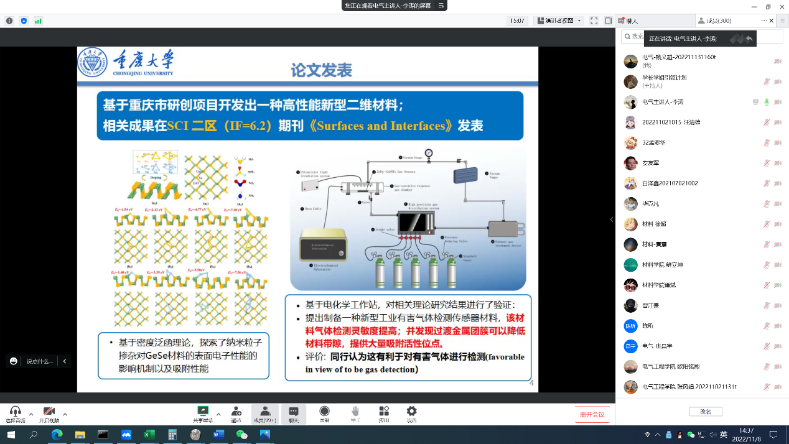
Task: Start screen sharing from the toolbar
Action: [x=203, y=414]
